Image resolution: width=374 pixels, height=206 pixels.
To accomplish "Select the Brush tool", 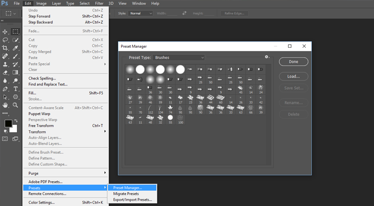I will pos(15,56).
